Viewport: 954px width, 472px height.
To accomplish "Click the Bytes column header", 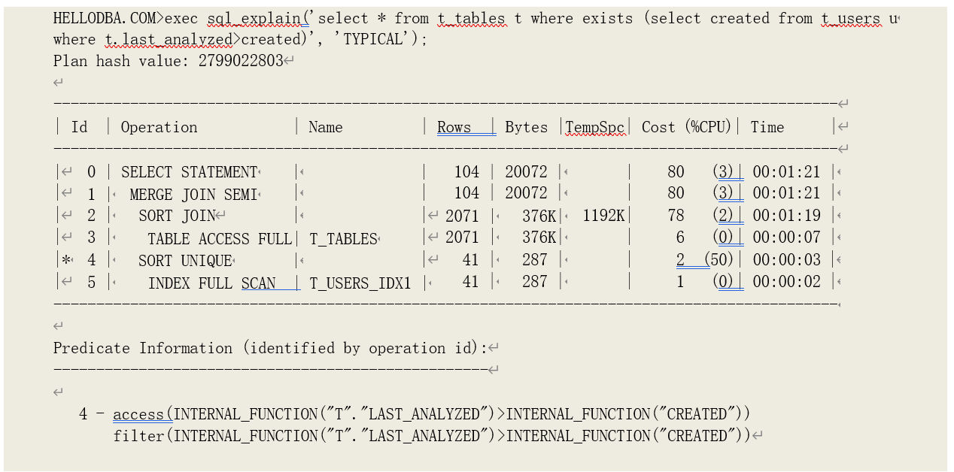I will coord(526,127).
